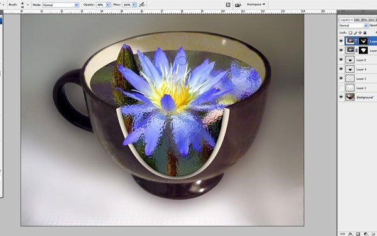Viewport: 377px width, 236px height.
Task: Show the hidden Layer 2
Action: (341, 88)
